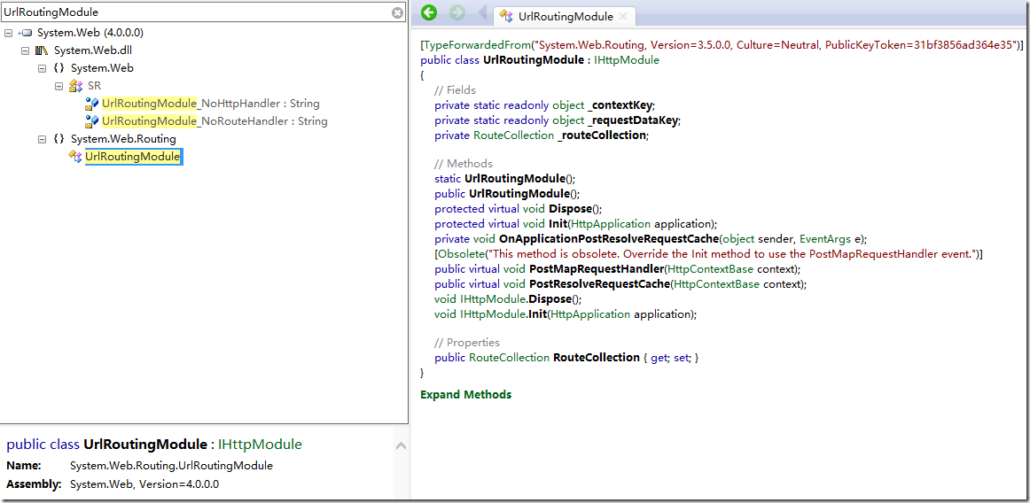This screenshot has height=503, width=1030.
Task: Click the UrlRoutingModule_NoRouteHandler property icon
Action: click(91, 121)
